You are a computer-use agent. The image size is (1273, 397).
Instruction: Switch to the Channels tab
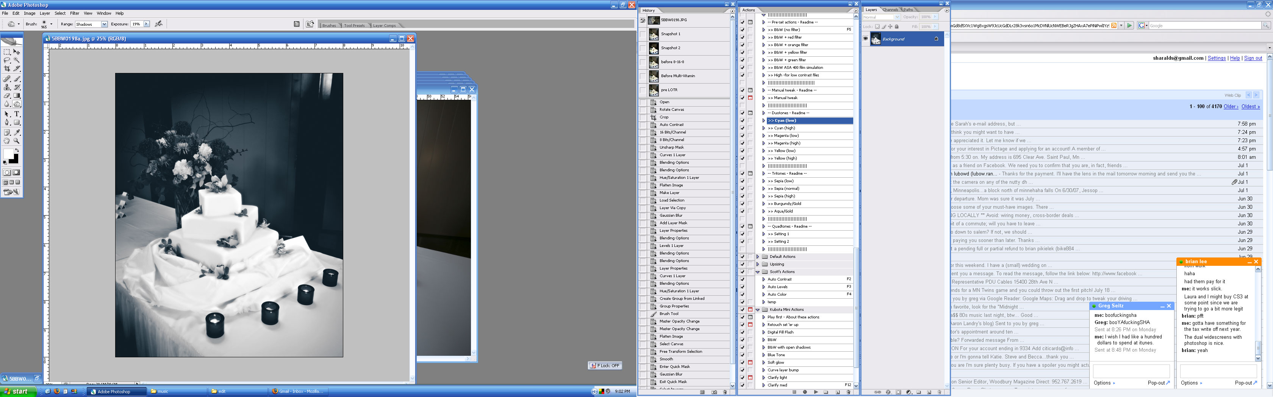tap(890, 10)
